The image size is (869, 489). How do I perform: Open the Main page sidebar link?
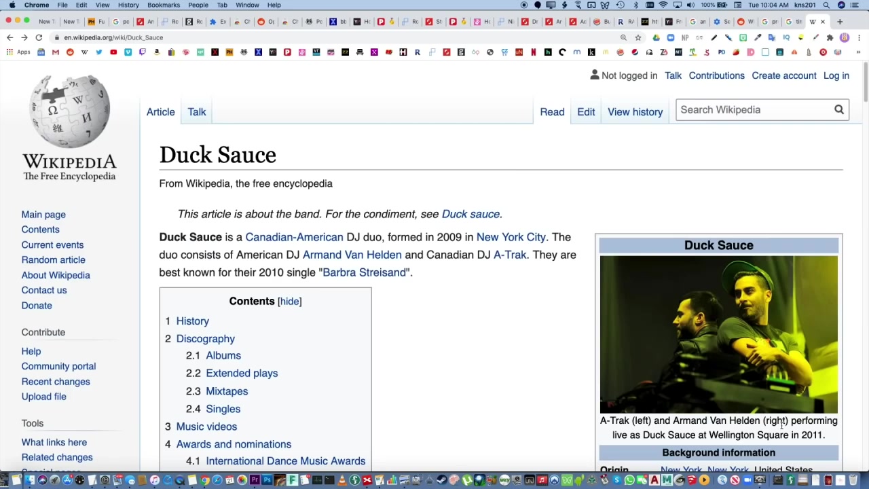click(x=43, y=215)
